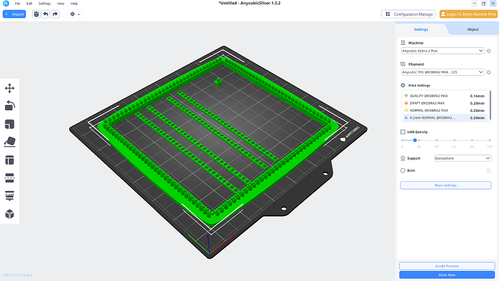Image resolution: width=499 pixels, height=281 pixels.
Task: Click the Filament spool icon
Action: pyautogui.click(x=403, y=64)
